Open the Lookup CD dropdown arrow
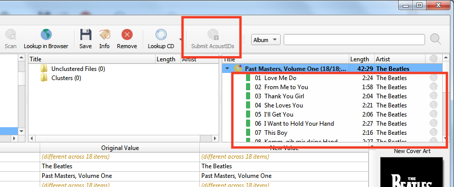This screenshot has width=454, height=187. tap(180, 40)
